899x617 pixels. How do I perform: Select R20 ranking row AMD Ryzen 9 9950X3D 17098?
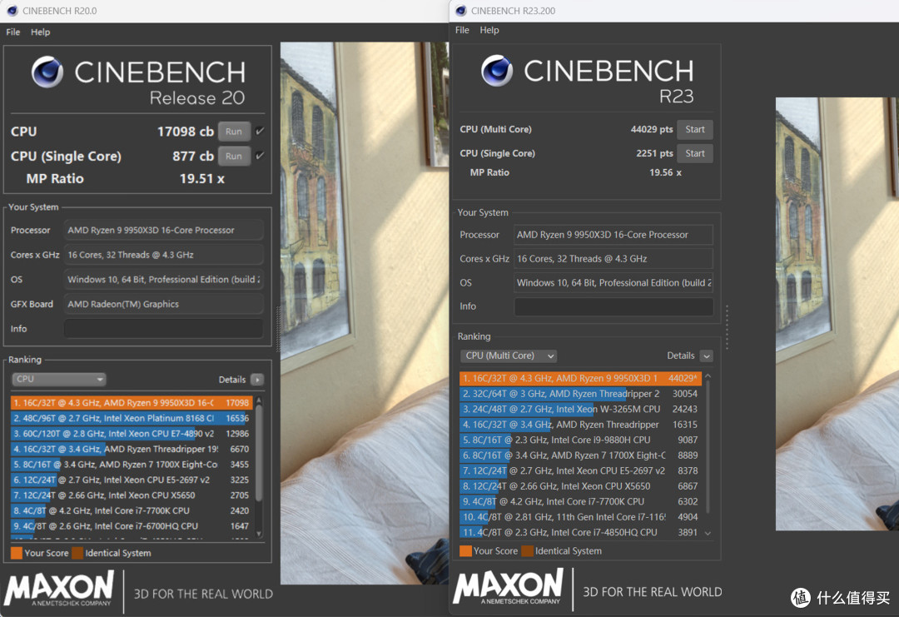pyautogui.click(x=132, y=402)
